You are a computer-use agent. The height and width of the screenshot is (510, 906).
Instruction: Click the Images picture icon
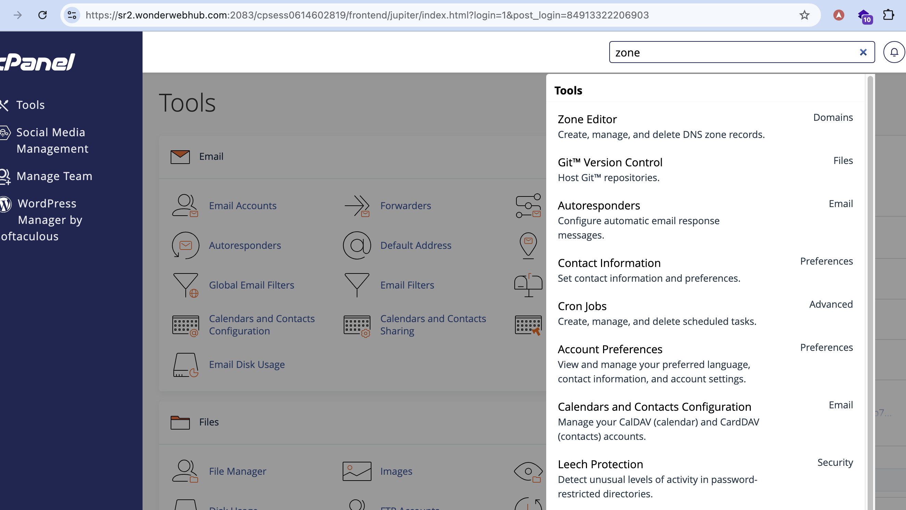357,471
